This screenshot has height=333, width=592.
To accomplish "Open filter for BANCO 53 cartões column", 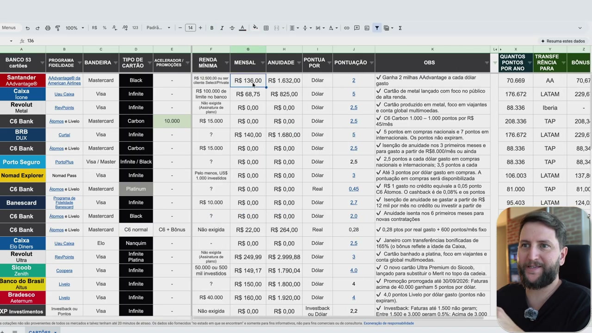I will click(x=42, y=63).
